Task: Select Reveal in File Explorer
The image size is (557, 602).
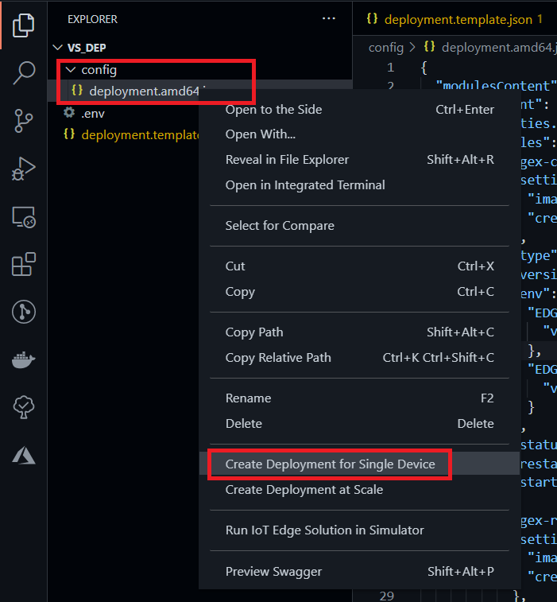Action: [287, 159]
